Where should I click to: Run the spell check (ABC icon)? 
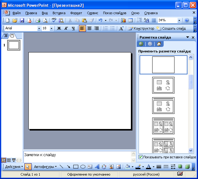(x=54, y=20)
